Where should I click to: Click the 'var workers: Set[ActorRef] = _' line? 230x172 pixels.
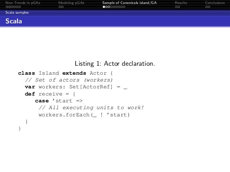point(76,87)
